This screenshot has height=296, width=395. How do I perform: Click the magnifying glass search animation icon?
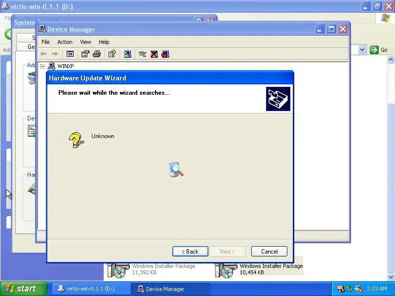(176, 169)
